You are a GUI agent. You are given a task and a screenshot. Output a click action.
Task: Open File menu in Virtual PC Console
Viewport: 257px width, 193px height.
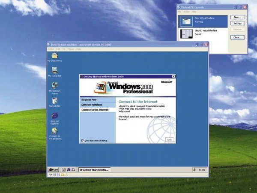click(179, 12)
